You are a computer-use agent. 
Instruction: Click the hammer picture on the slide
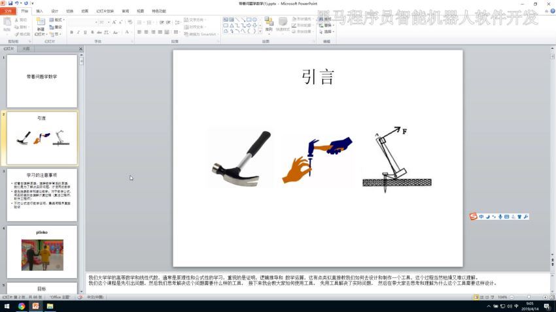(242, 158)
